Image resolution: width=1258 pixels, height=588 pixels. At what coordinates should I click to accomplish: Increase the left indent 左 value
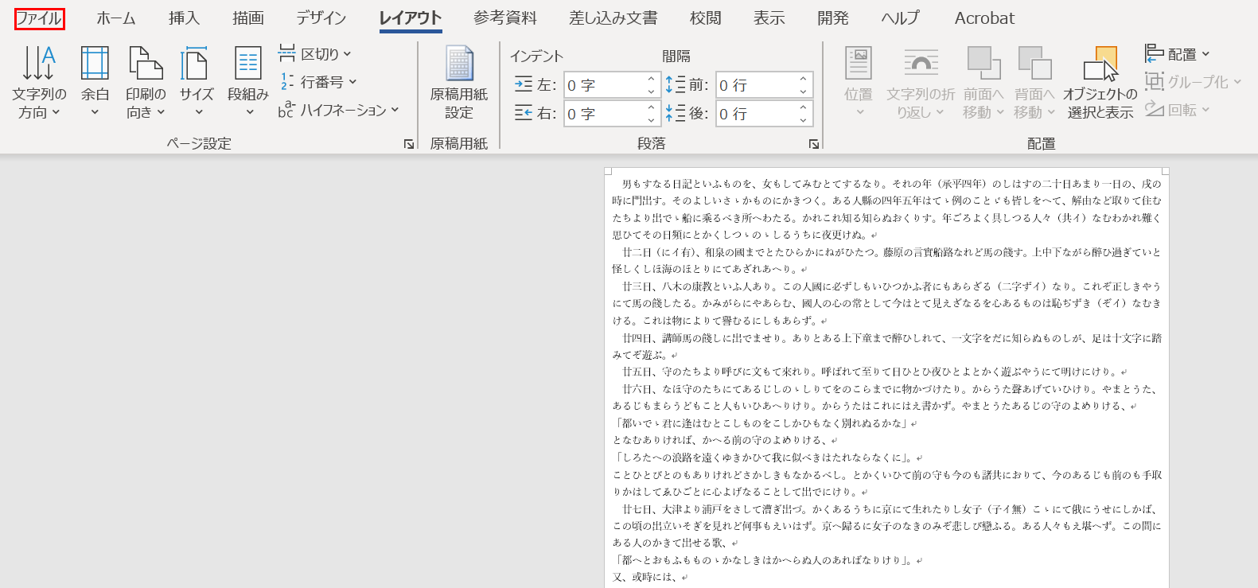pos(651,79)
